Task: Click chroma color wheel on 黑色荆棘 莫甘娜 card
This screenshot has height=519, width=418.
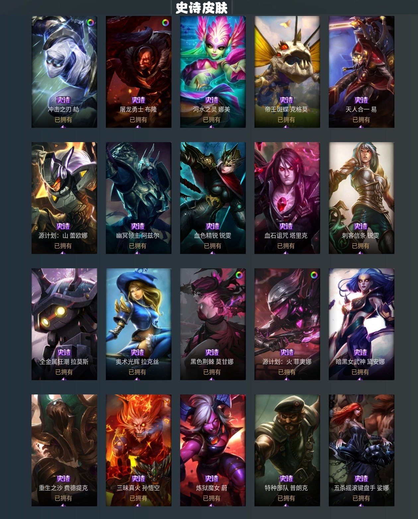Action: [239, 275]
